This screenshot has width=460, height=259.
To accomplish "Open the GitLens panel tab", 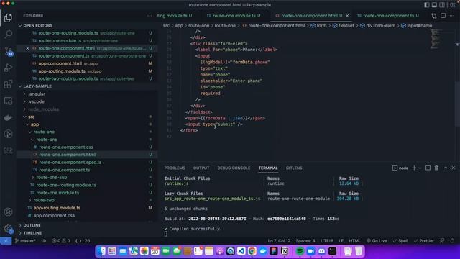I will 294,168.
